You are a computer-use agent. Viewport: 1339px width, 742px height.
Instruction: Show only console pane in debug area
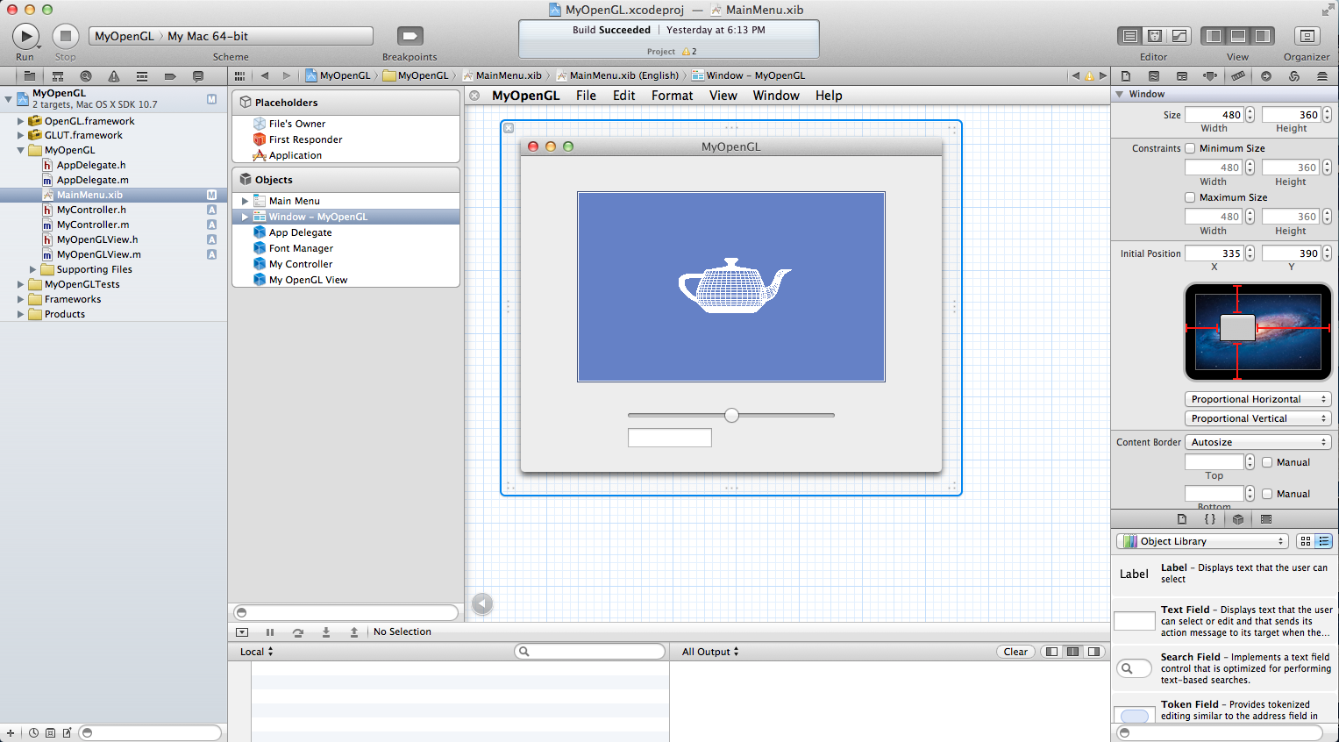pos(1093,652)
